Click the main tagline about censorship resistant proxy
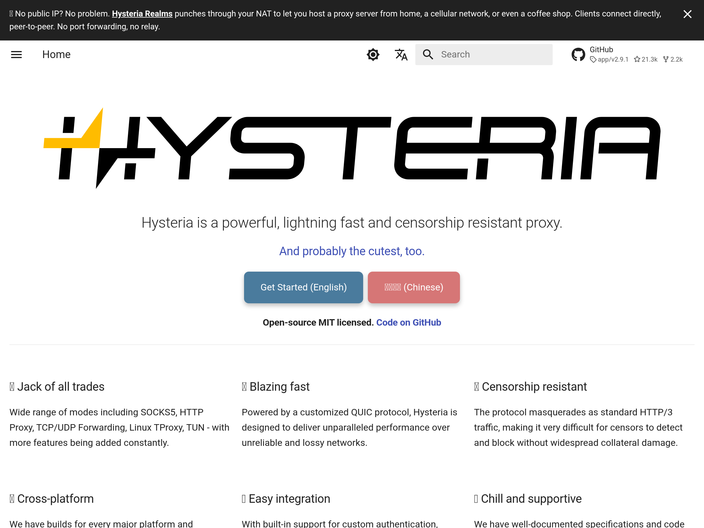 352,222
